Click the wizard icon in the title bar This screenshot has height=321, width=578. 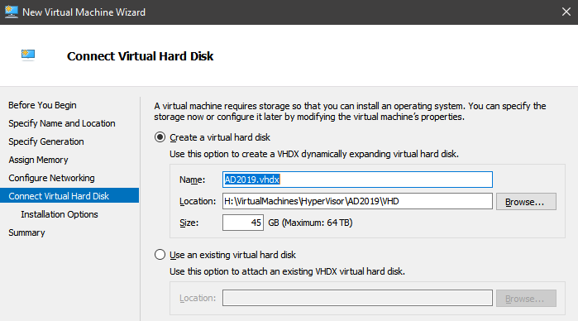11,12
